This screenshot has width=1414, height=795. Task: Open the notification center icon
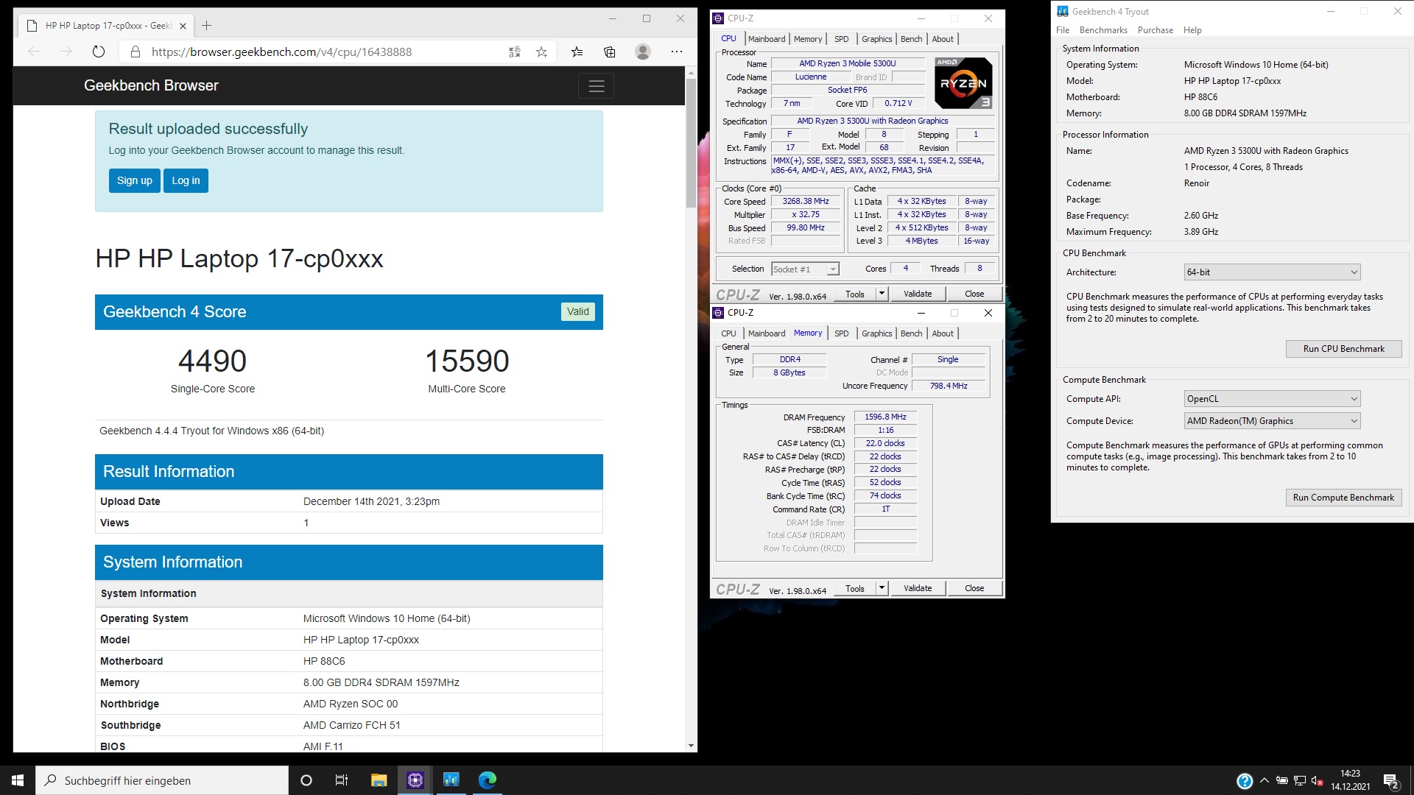coord(1391,781)
